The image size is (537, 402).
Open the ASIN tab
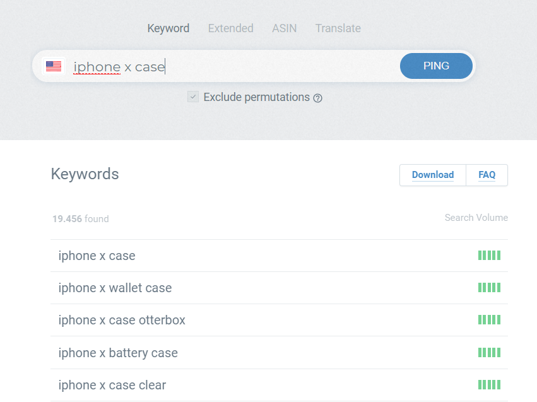point(284,28)
